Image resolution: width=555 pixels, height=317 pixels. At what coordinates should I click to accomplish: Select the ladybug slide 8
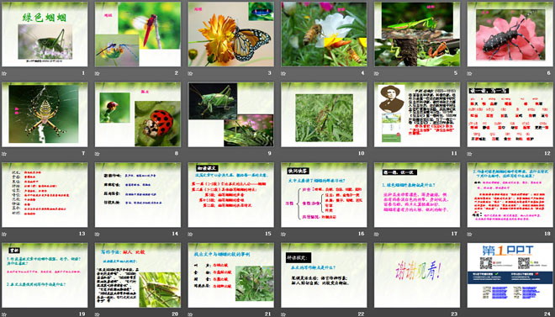click(138, 114)
